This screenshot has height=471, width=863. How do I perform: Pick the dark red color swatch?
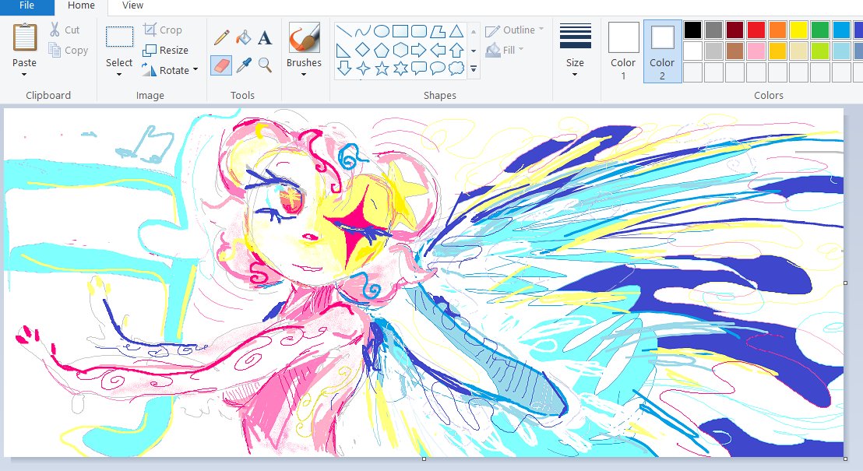[x=734, y=30]
